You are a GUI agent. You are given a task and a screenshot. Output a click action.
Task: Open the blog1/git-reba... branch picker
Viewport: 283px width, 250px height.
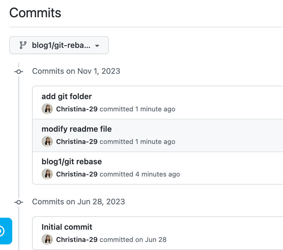click(59, 45)
